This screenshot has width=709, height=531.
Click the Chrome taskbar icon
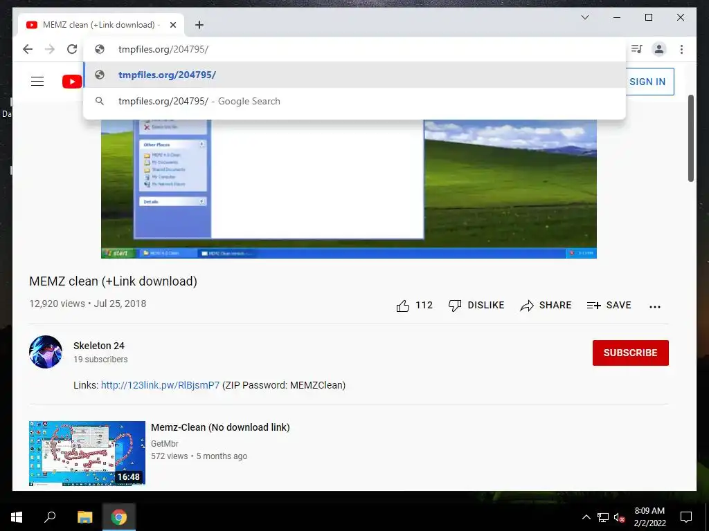point(119,517)
